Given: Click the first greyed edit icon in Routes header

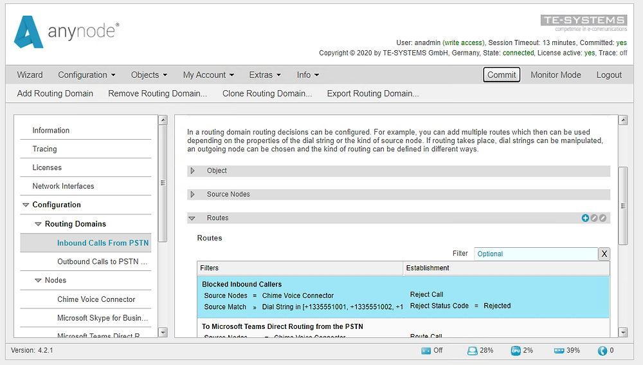Looking at the screenshot, I should (593, 218).
